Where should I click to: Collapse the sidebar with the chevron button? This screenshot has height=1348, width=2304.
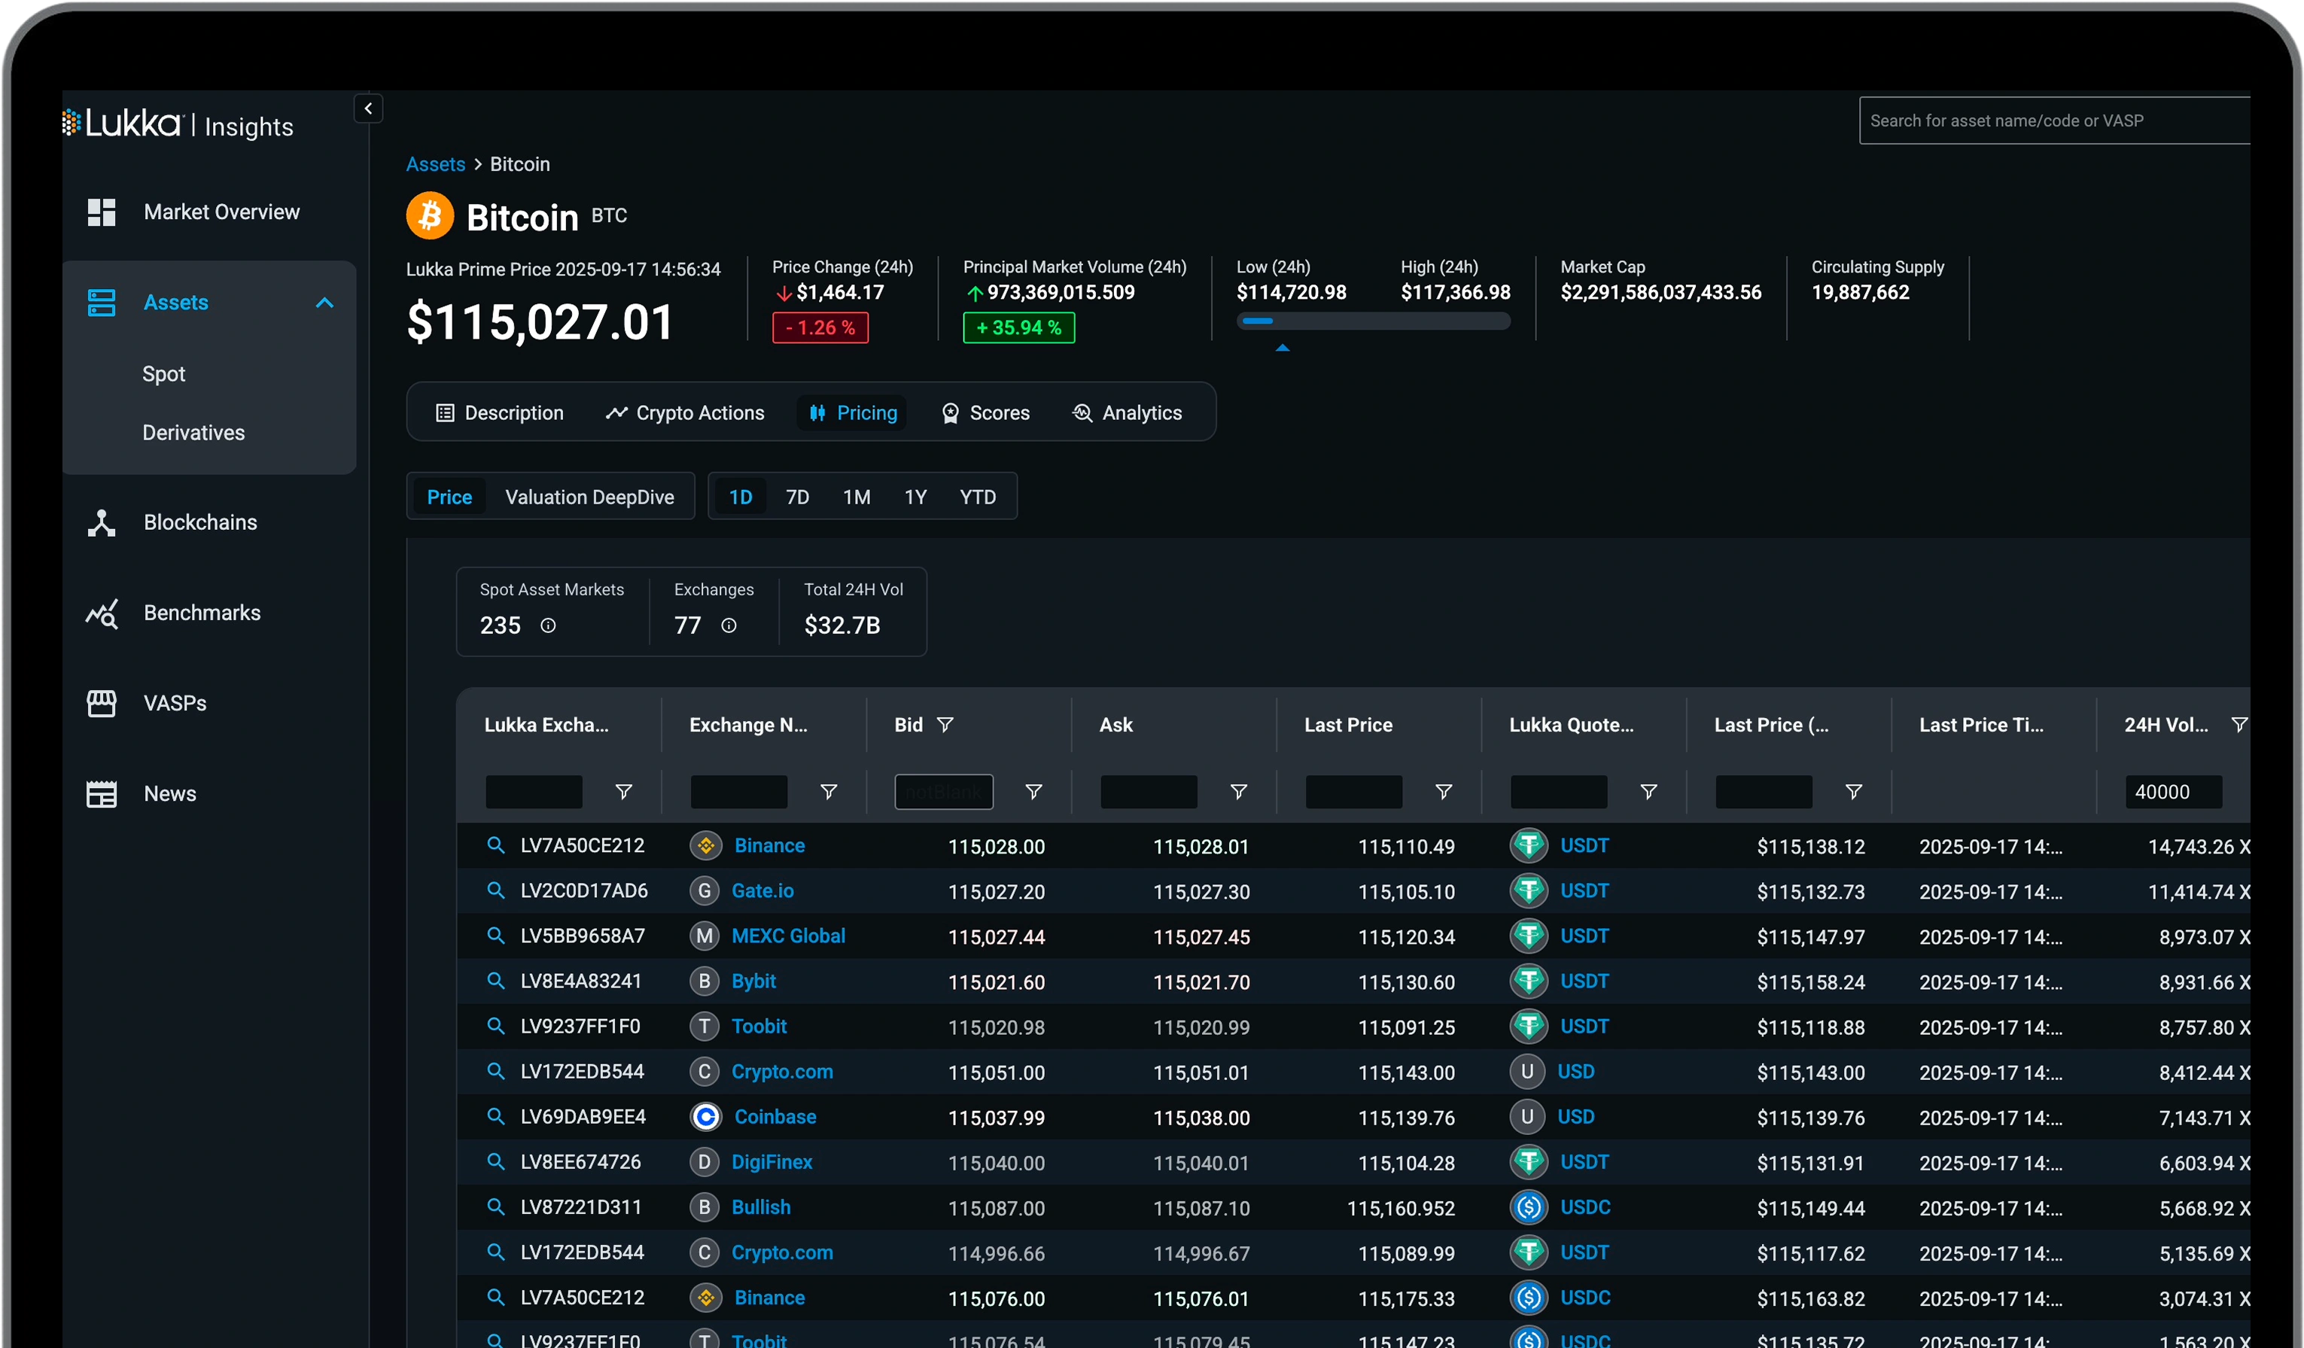(367, 108)
